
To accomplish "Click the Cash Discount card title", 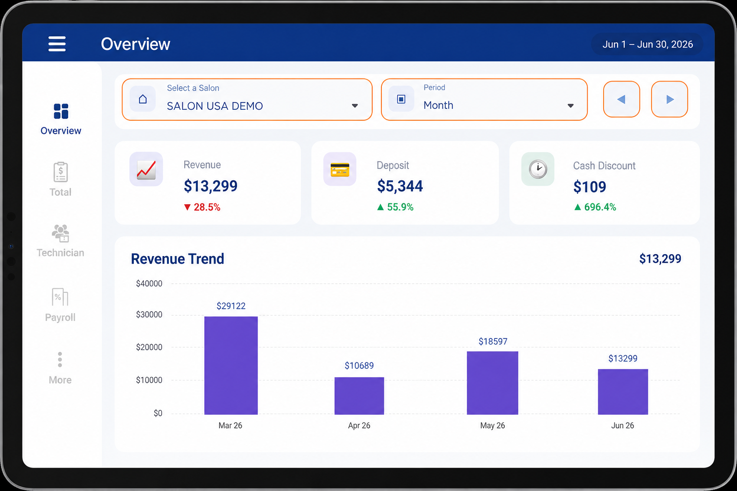I will (x=604, y=166).
